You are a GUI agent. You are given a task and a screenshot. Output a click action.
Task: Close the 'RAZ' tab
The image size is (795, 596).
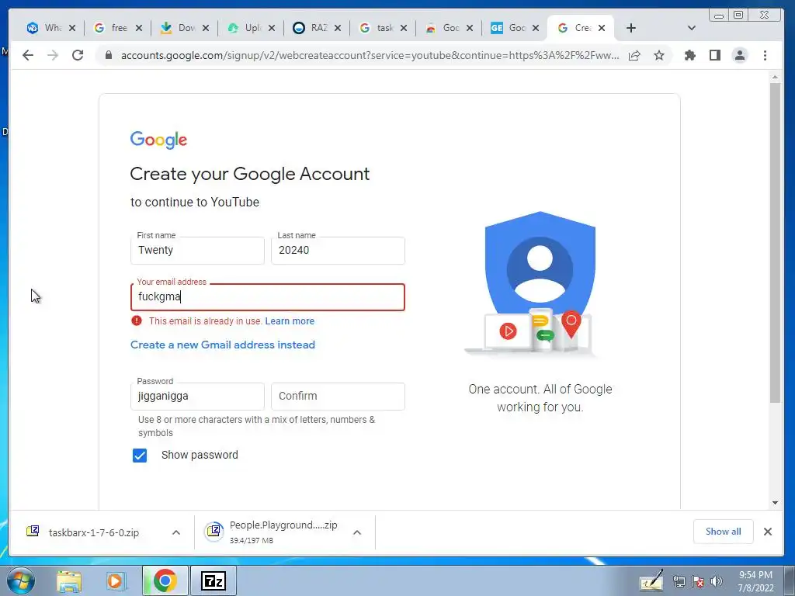tap(338, 28)
